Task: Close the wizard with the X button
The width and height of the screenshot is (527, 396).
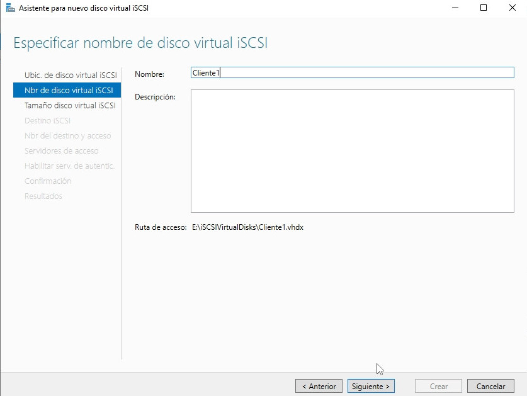Action: tap(512, 8)
